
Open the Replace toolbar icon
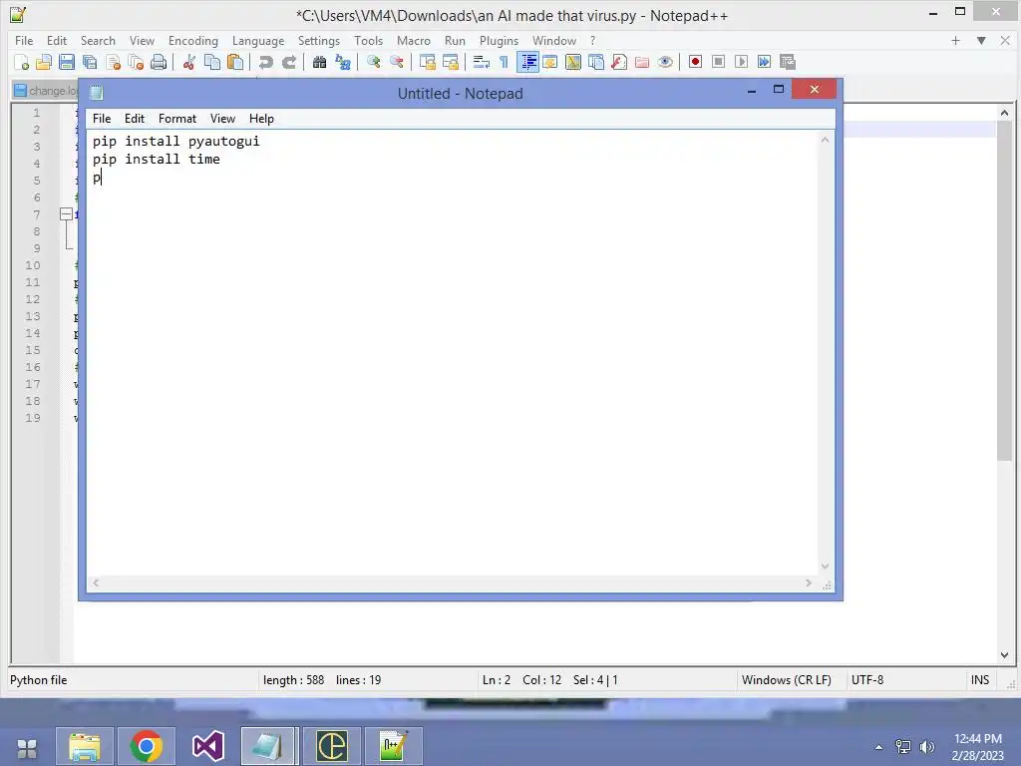(x=343, y=62)
